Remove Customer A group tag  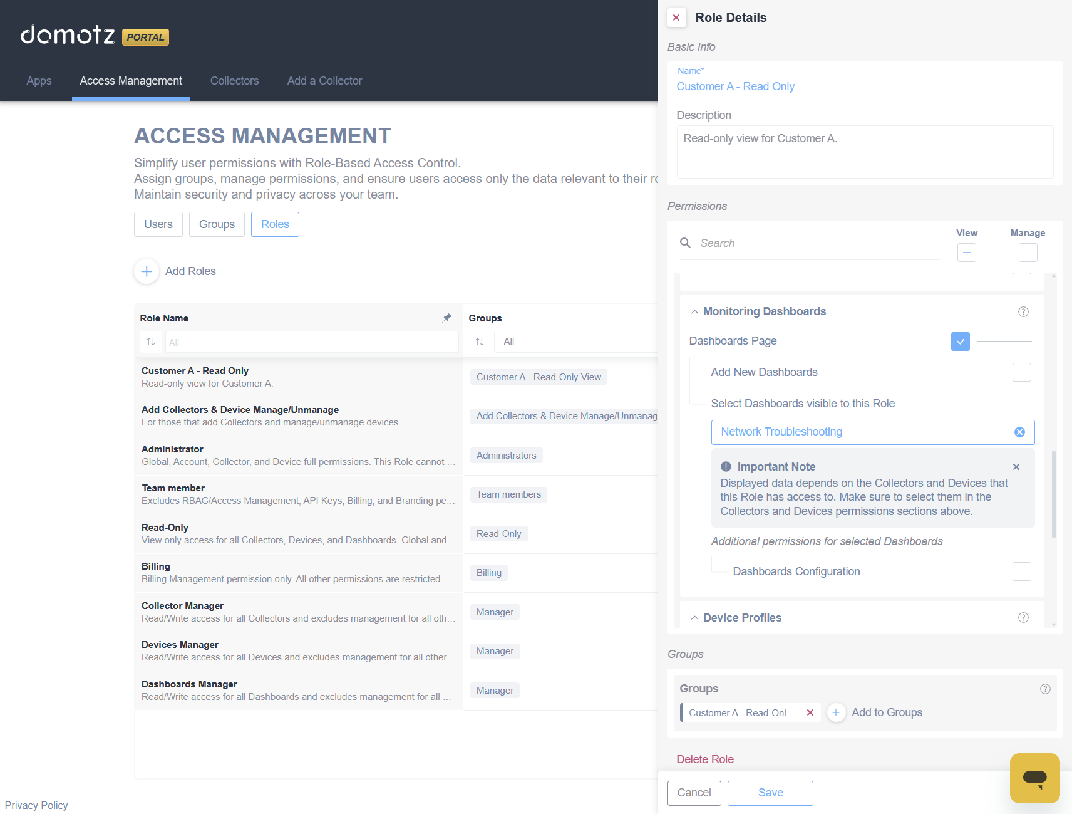pyautogui.click(x=810, y=712)
